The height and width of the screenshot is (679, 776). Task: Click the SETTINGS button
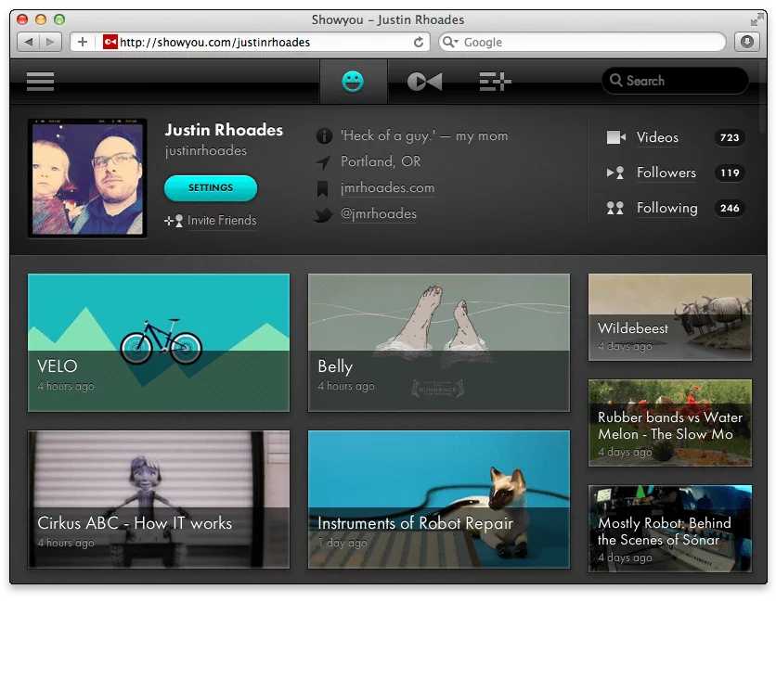click(211, 188)
